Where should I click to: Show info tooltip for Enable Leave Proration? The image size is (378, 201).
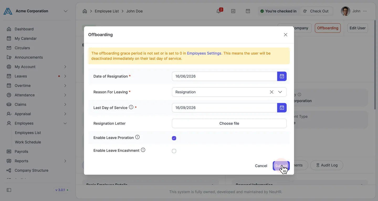click(137, 137)
